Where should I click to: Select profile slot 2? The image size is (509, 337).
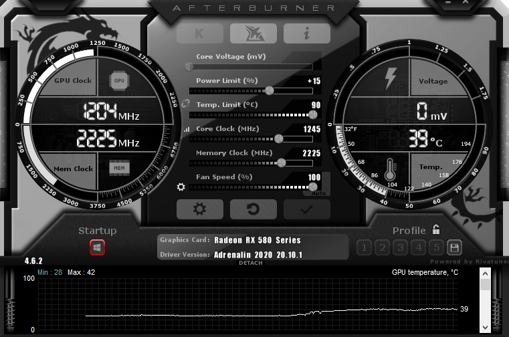point(383,247)
